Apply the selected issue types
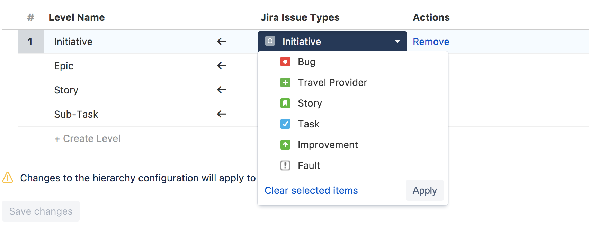This screenshot has height=225, width=590. [424, 190]
